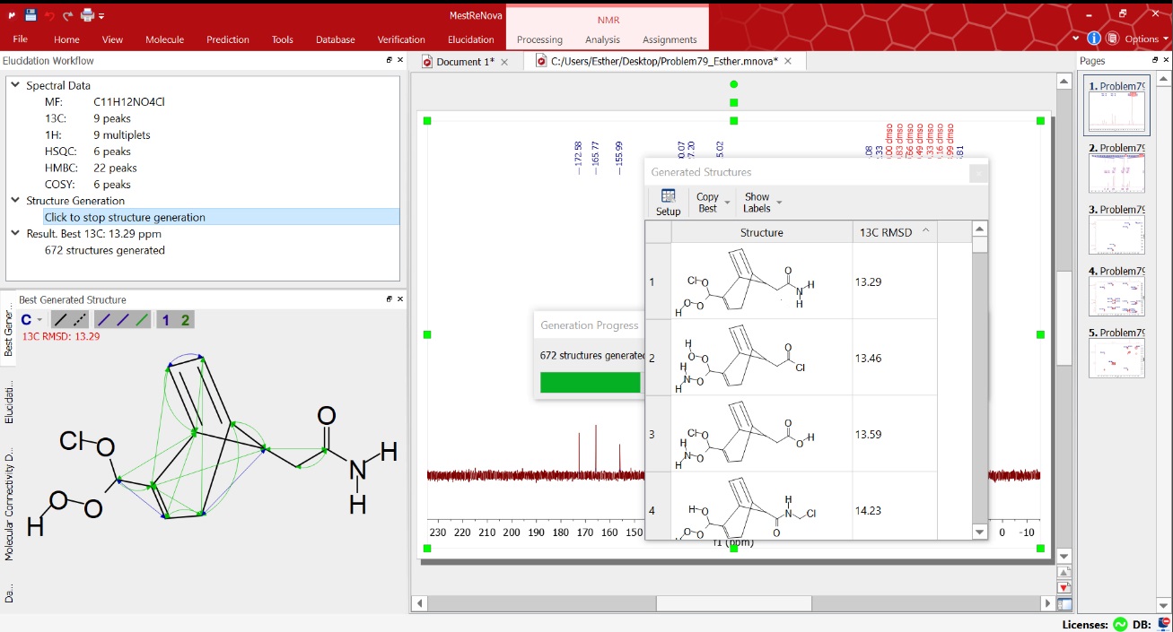Image resolution: width=1173 pixels, height=632 pixels.
Task: Open the Options menu button
Action: point(1141,39)
